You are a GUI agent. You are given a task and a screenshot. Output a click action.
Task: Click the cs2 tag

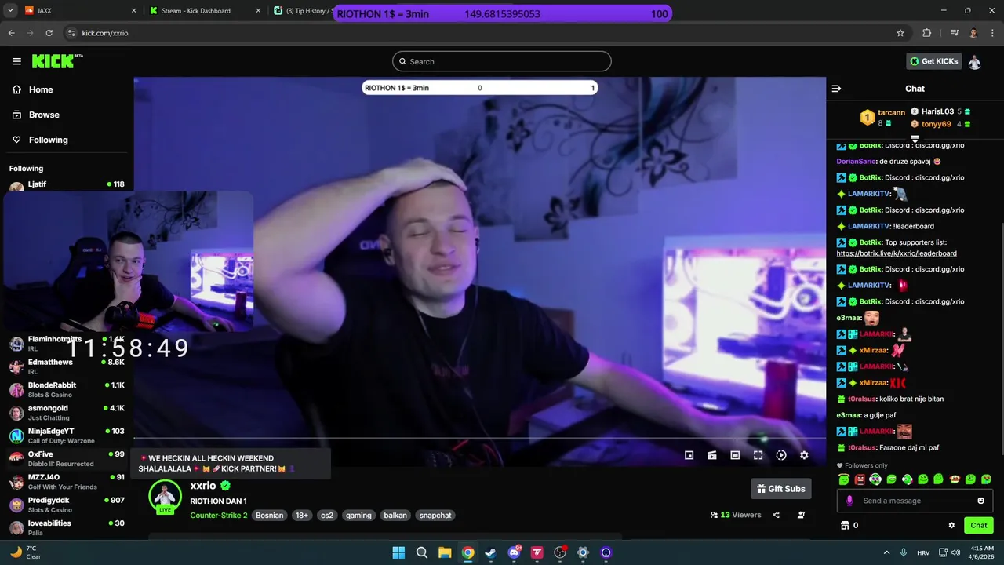327,516
